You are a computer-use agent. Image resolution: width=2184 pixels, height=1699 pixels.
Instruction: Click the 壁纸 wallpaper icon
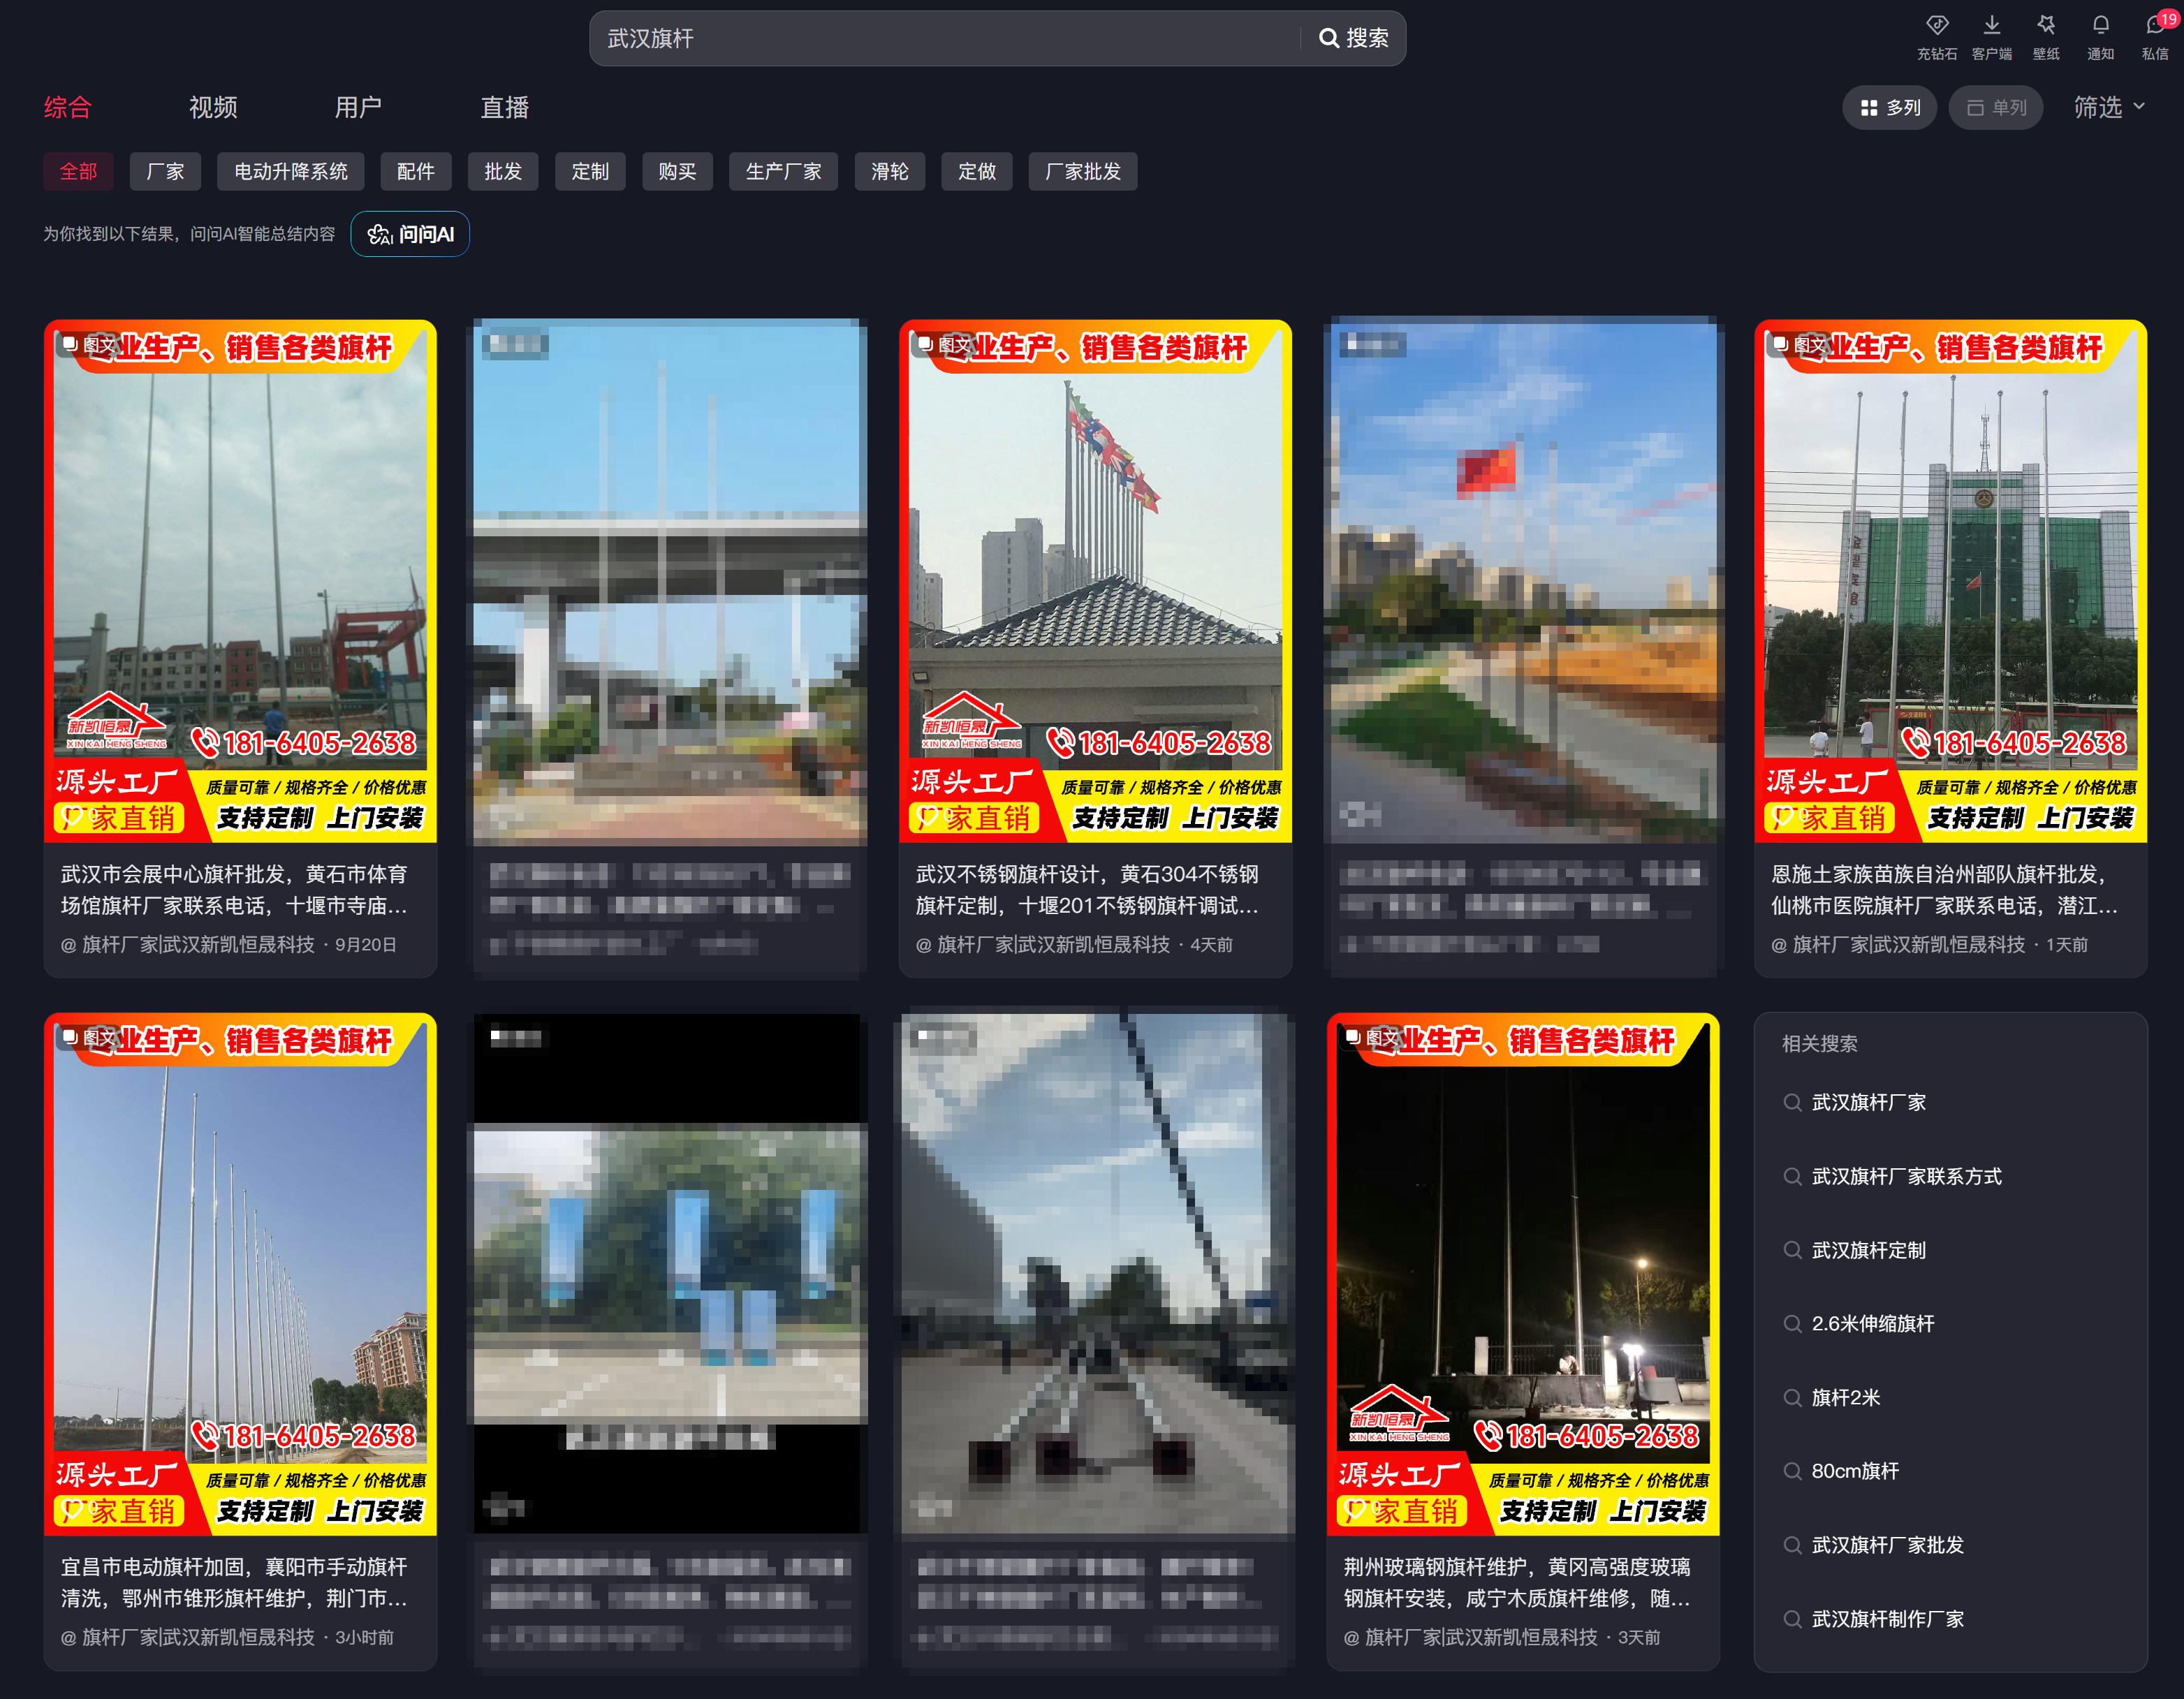click(x=2046, y=26)
